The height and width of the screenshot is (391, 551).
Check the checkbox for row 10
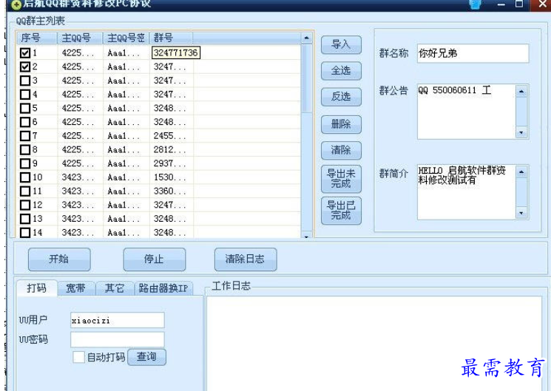click(25, 177)
